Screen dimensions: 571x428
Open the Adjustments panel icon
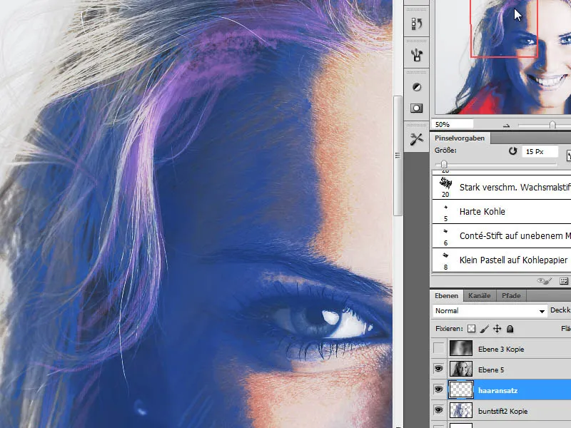pyautogui.click(x=417, y=87)
